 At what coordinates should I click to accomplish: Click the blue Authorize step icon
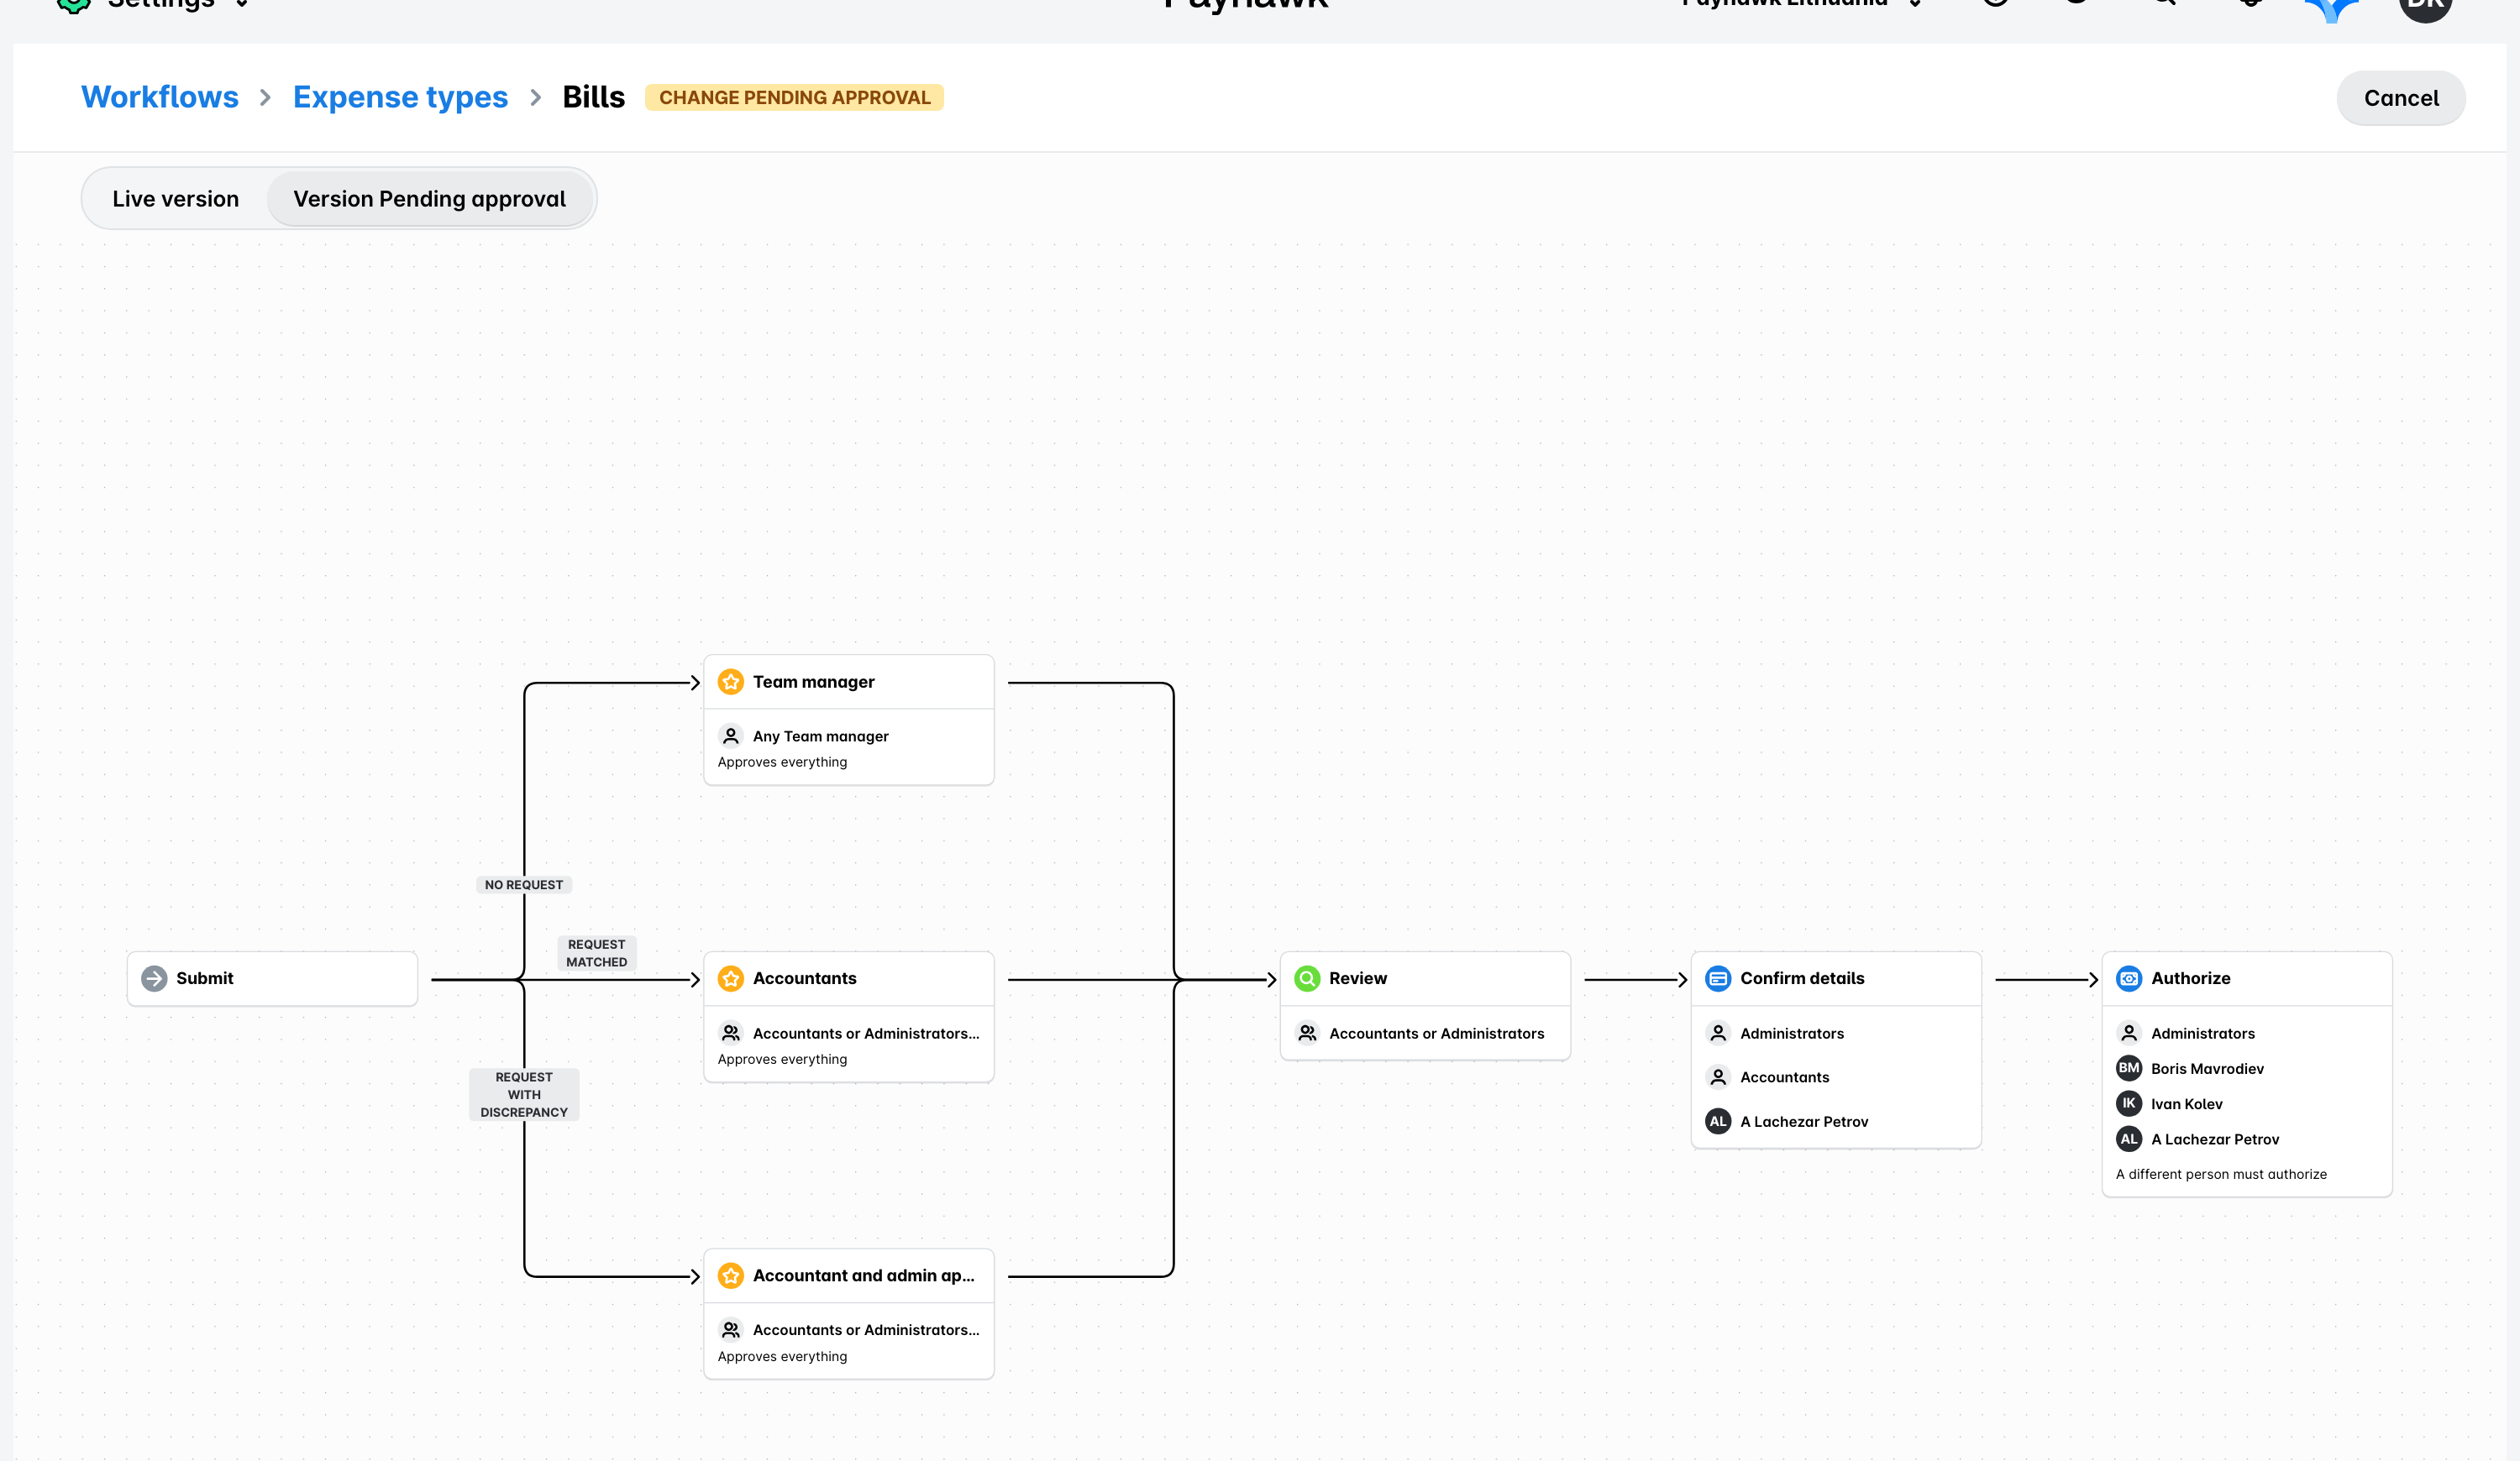pos(2129,978)
